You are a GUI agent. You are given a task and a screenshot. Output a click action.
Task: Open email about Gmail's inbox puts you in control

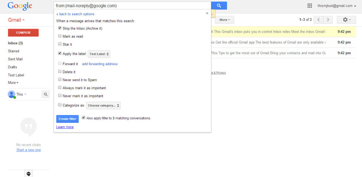tap(283, 32)
